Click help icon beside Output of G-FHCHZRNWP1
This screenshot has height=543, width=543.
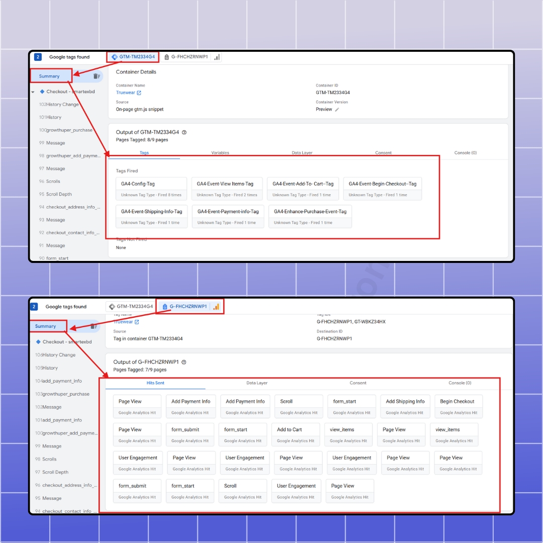click(184, 362)
